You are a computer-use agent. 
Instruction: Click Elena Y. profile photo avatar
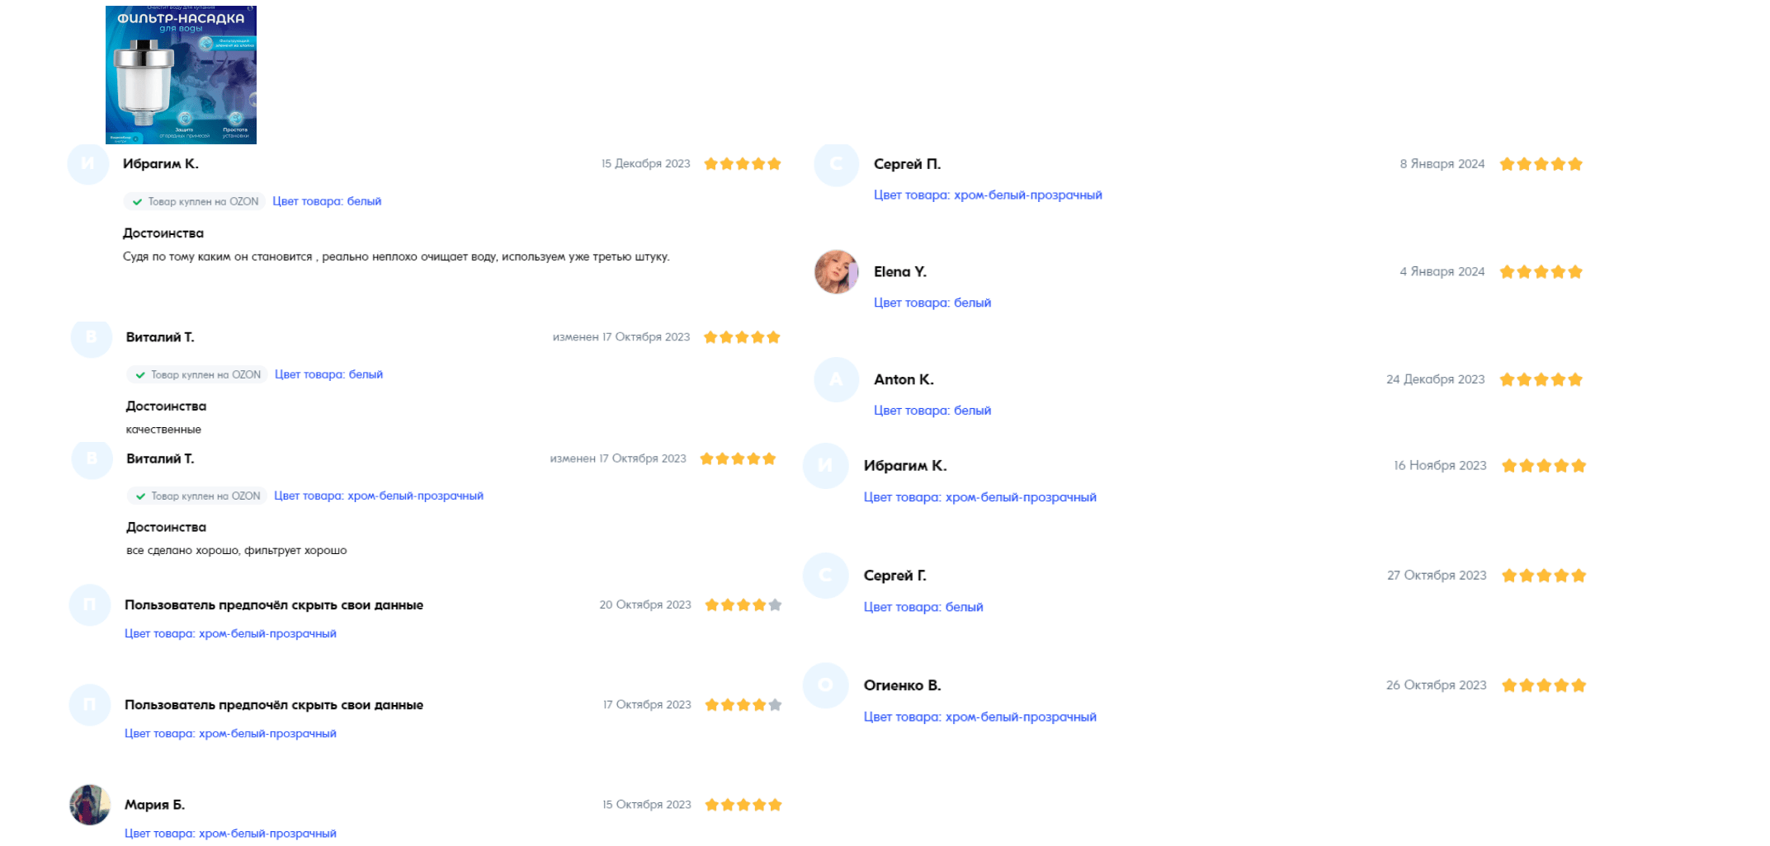coord(836,271)
